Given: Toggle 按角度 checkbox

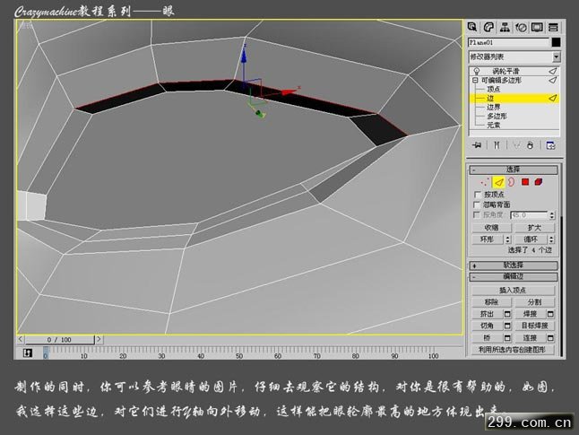Looking at the screenshot, I should click(477, 214).
